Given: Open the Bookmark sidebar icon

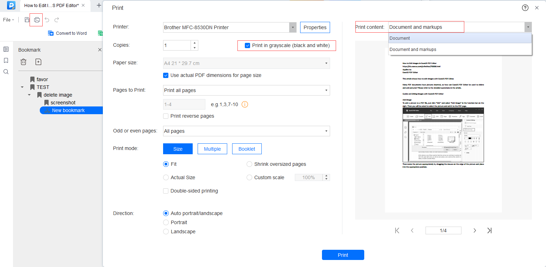Looking at the screenshot, I should (x=6, y=60).
